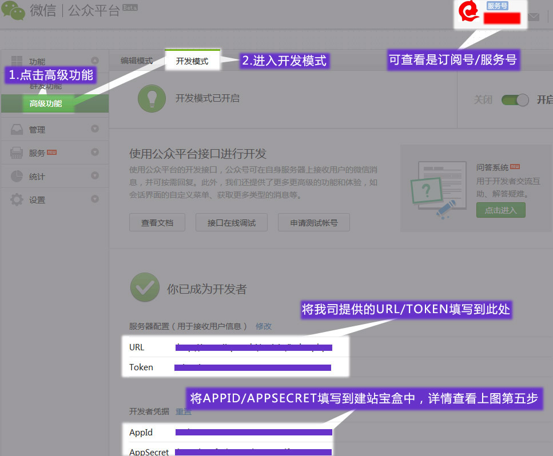Screen dimensions: 553x456
Task: Click the 设置 gear icon
Action: [17, 200]
